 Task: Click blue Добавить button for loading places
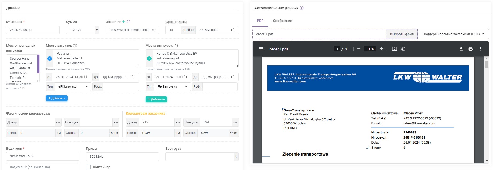coord(57,98)
